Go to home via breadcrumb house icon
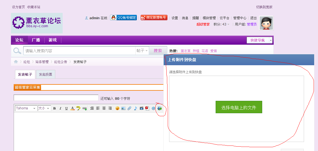This screenshot has width=318, height=151. (16, 62)
